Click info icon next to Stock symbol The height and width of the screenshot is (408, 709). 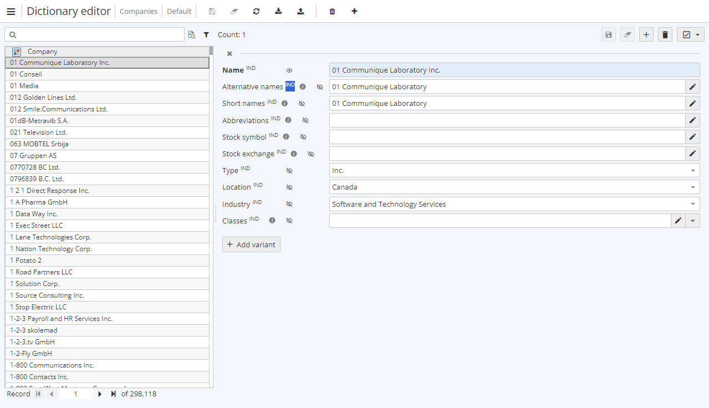(286, 137)
